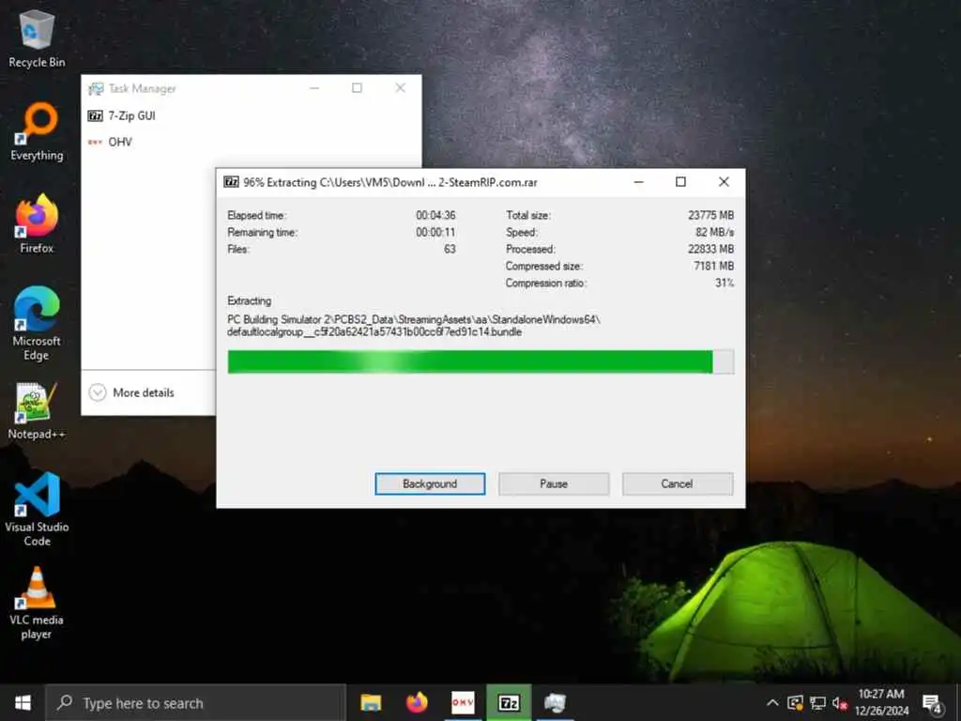This screenshot has height=721, width=961.
Task: Click the taskbar search box
Action: 196,702
